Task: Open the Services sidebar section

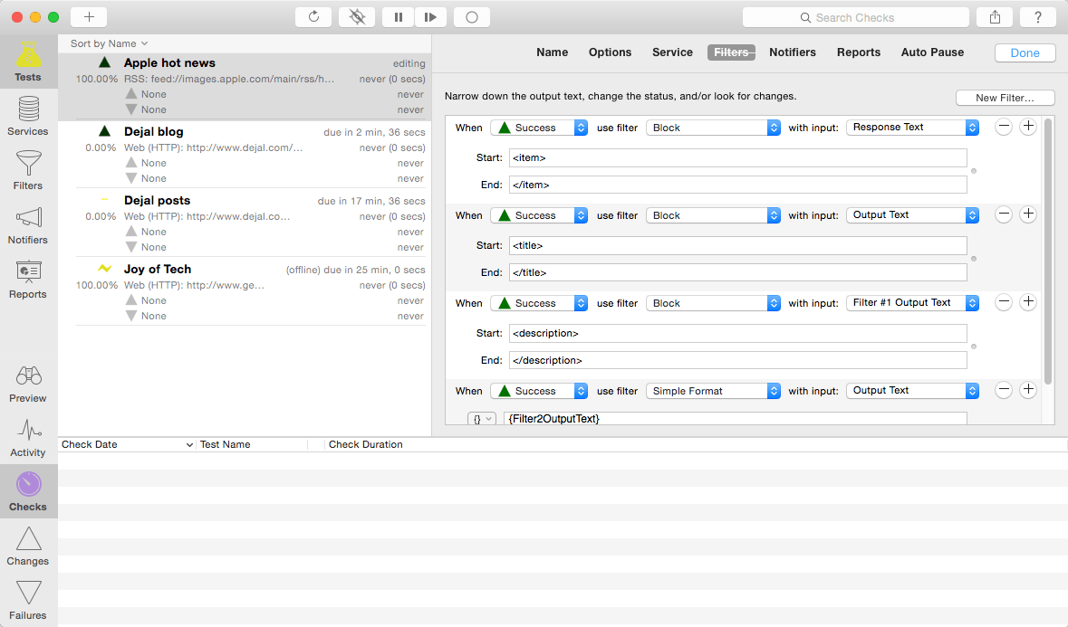Action: click(28, 117)
